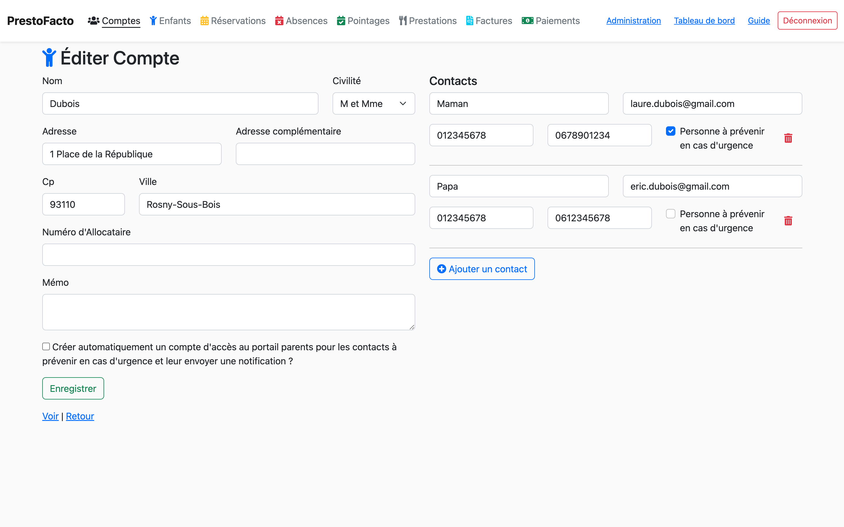Click the Prestations utensils icon
Image resolution: width=844 pixels, height=527 pixels.
pyautogui.click(x=403, y=21)
